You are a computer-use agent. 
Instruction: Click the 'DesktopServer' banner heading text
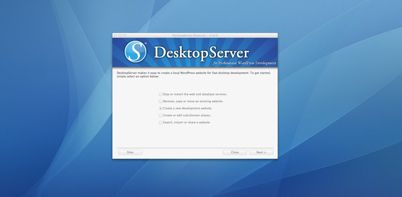tap(201, 53)
